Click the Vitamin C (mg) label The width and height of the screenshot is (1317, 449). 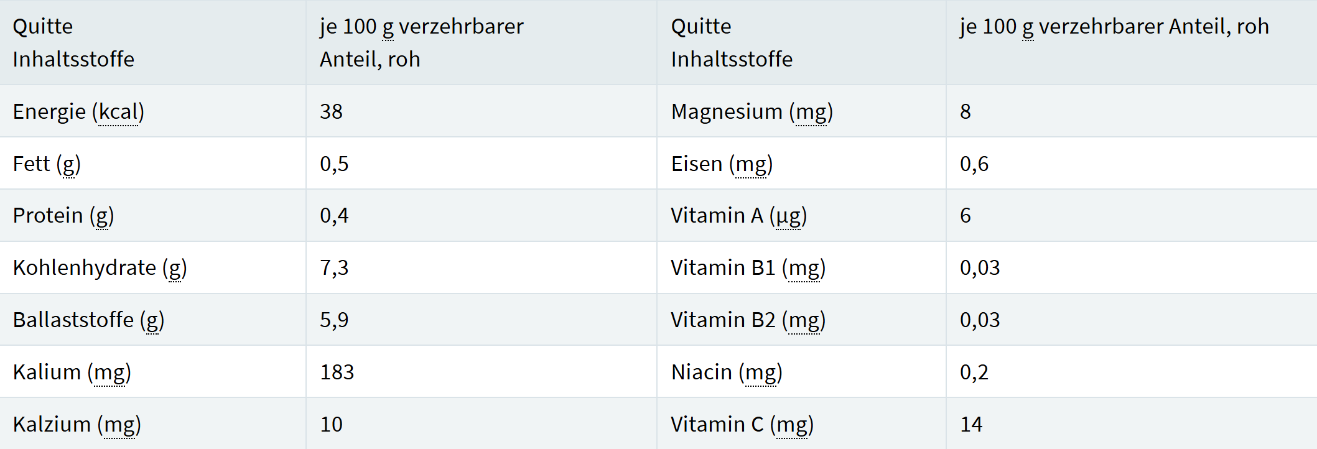pyautogui.click(x=742, y=425)
